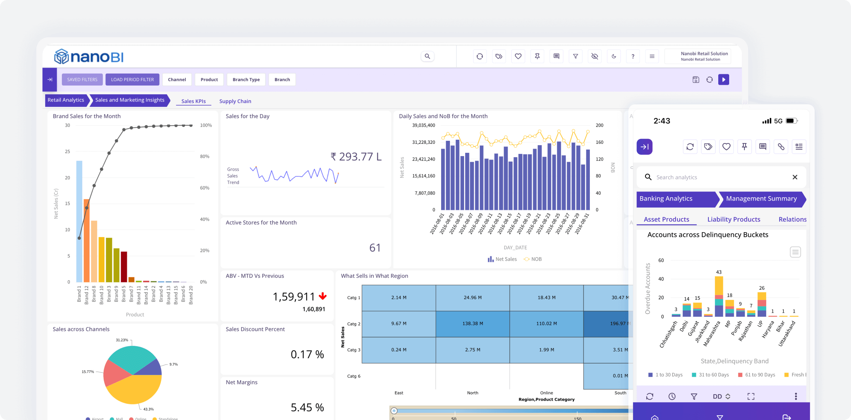Click the refresh icon in top toolbar
This screenshot has height=420, width=851.
480,56
